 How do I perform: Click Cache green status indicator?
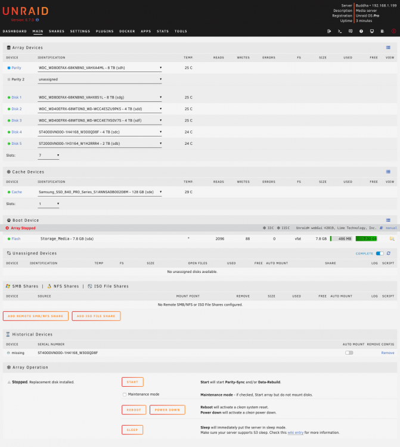click(9, 192)
